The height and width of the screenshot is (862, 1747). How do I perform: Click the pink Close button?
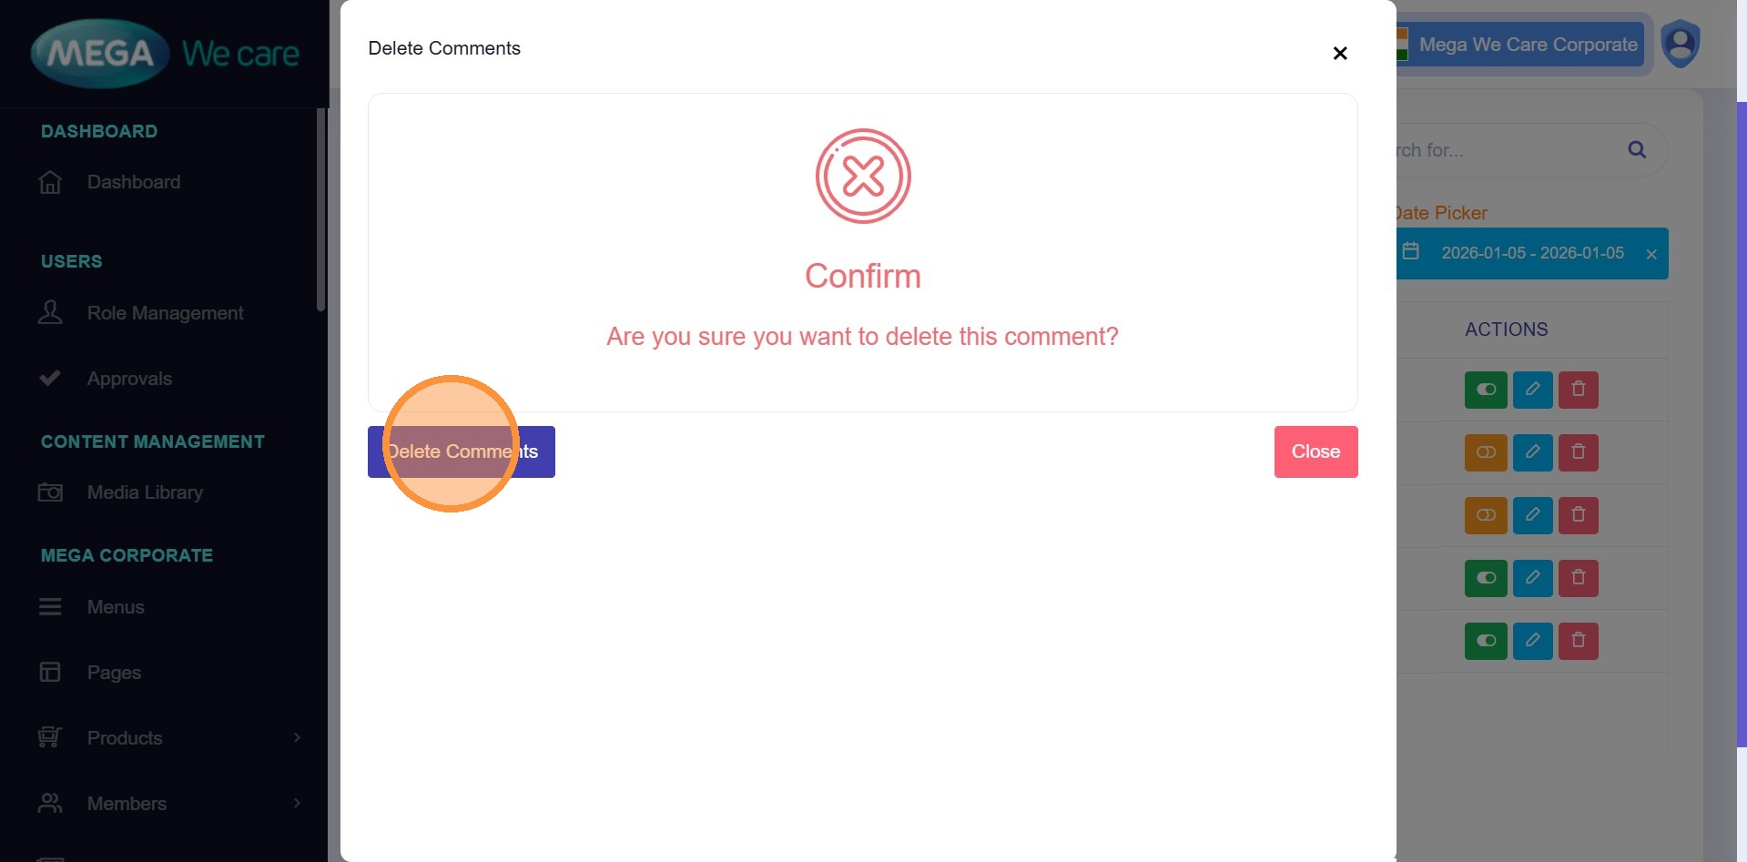tap(1315, 451)
